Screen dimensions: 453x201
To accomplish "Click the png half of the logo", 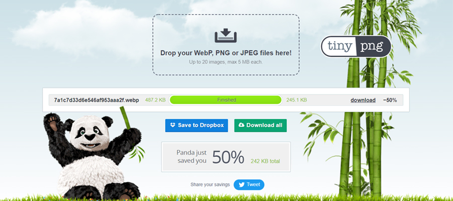I will pyautogui.click(x=373, y=46).
